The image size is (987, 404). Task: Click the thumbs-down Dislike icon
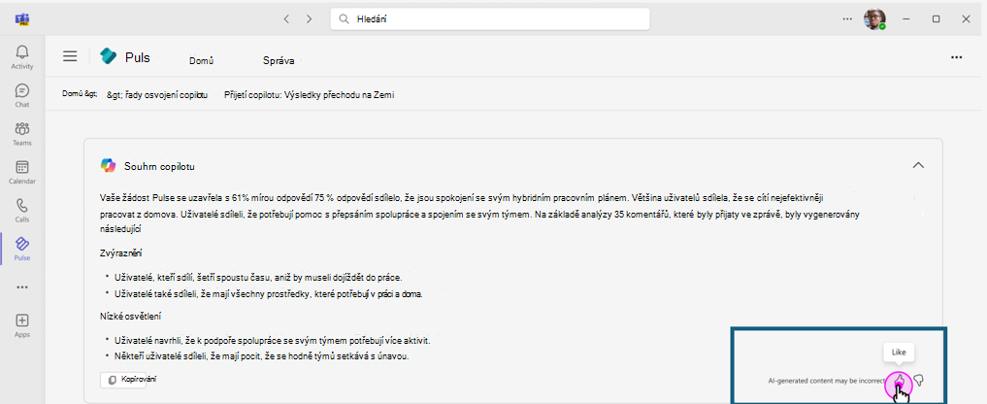click(x=918, y=381)
